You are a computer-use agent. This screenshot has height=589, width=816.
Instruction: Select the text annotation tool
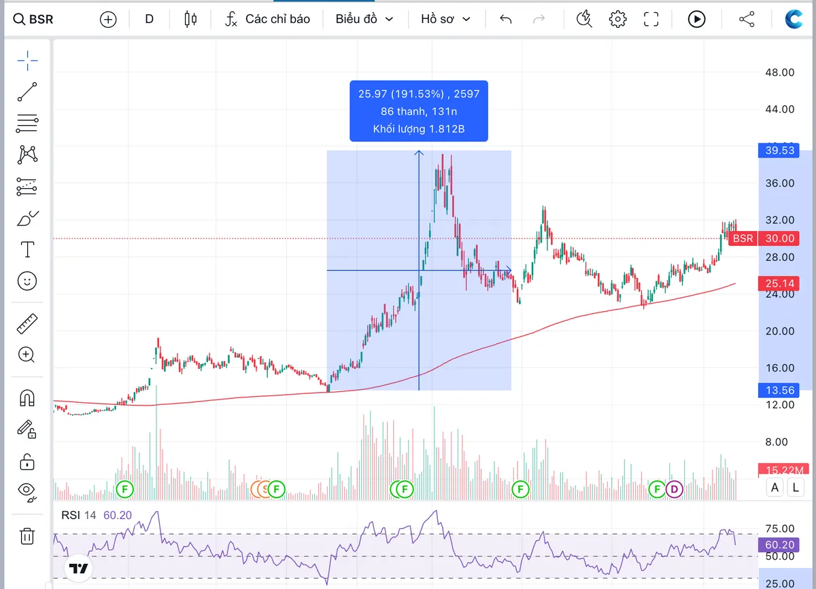[27, 250]
